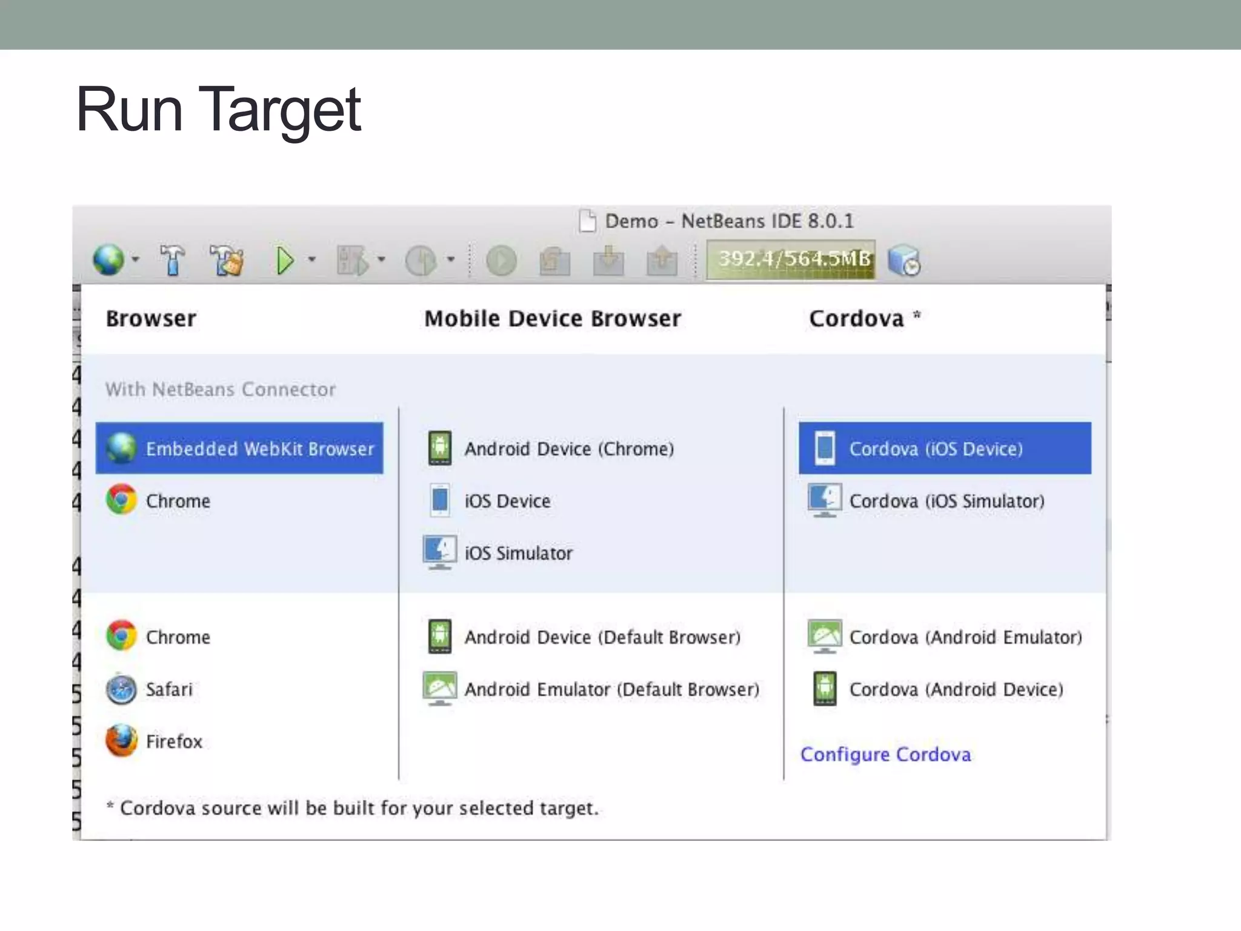This screenshot has width=1241, height=931.
Task: Click Android Emulator (Default Browser) icon
Action: (x=440, y=689)
